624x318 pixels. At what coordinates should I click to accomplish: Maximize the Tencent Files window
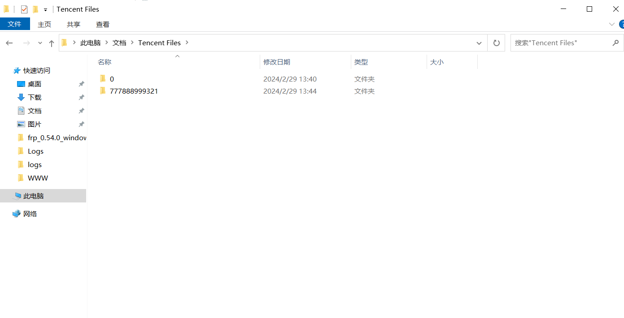point(589,9)
